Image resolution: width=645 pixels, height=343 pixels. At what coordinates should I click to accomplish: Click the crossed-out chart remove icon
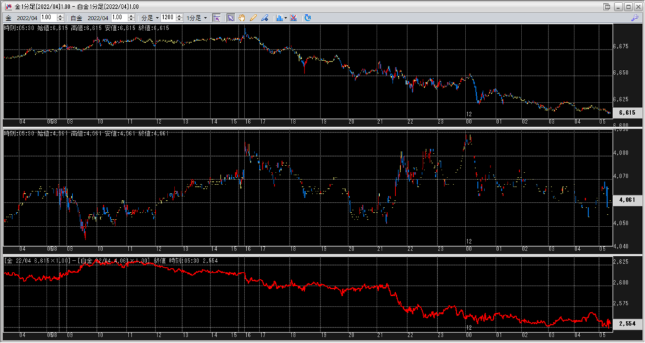click(x=293, y=18)
